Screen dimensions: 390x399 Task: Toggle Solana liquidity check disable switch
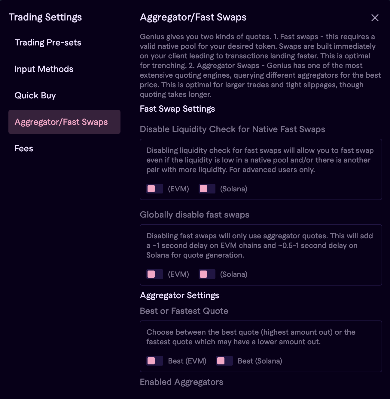point(207,189)
